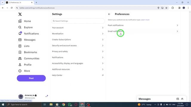Compose new message in Messages drawer
The height and width of the screenshot is (107, 191).
pos(178,99)
